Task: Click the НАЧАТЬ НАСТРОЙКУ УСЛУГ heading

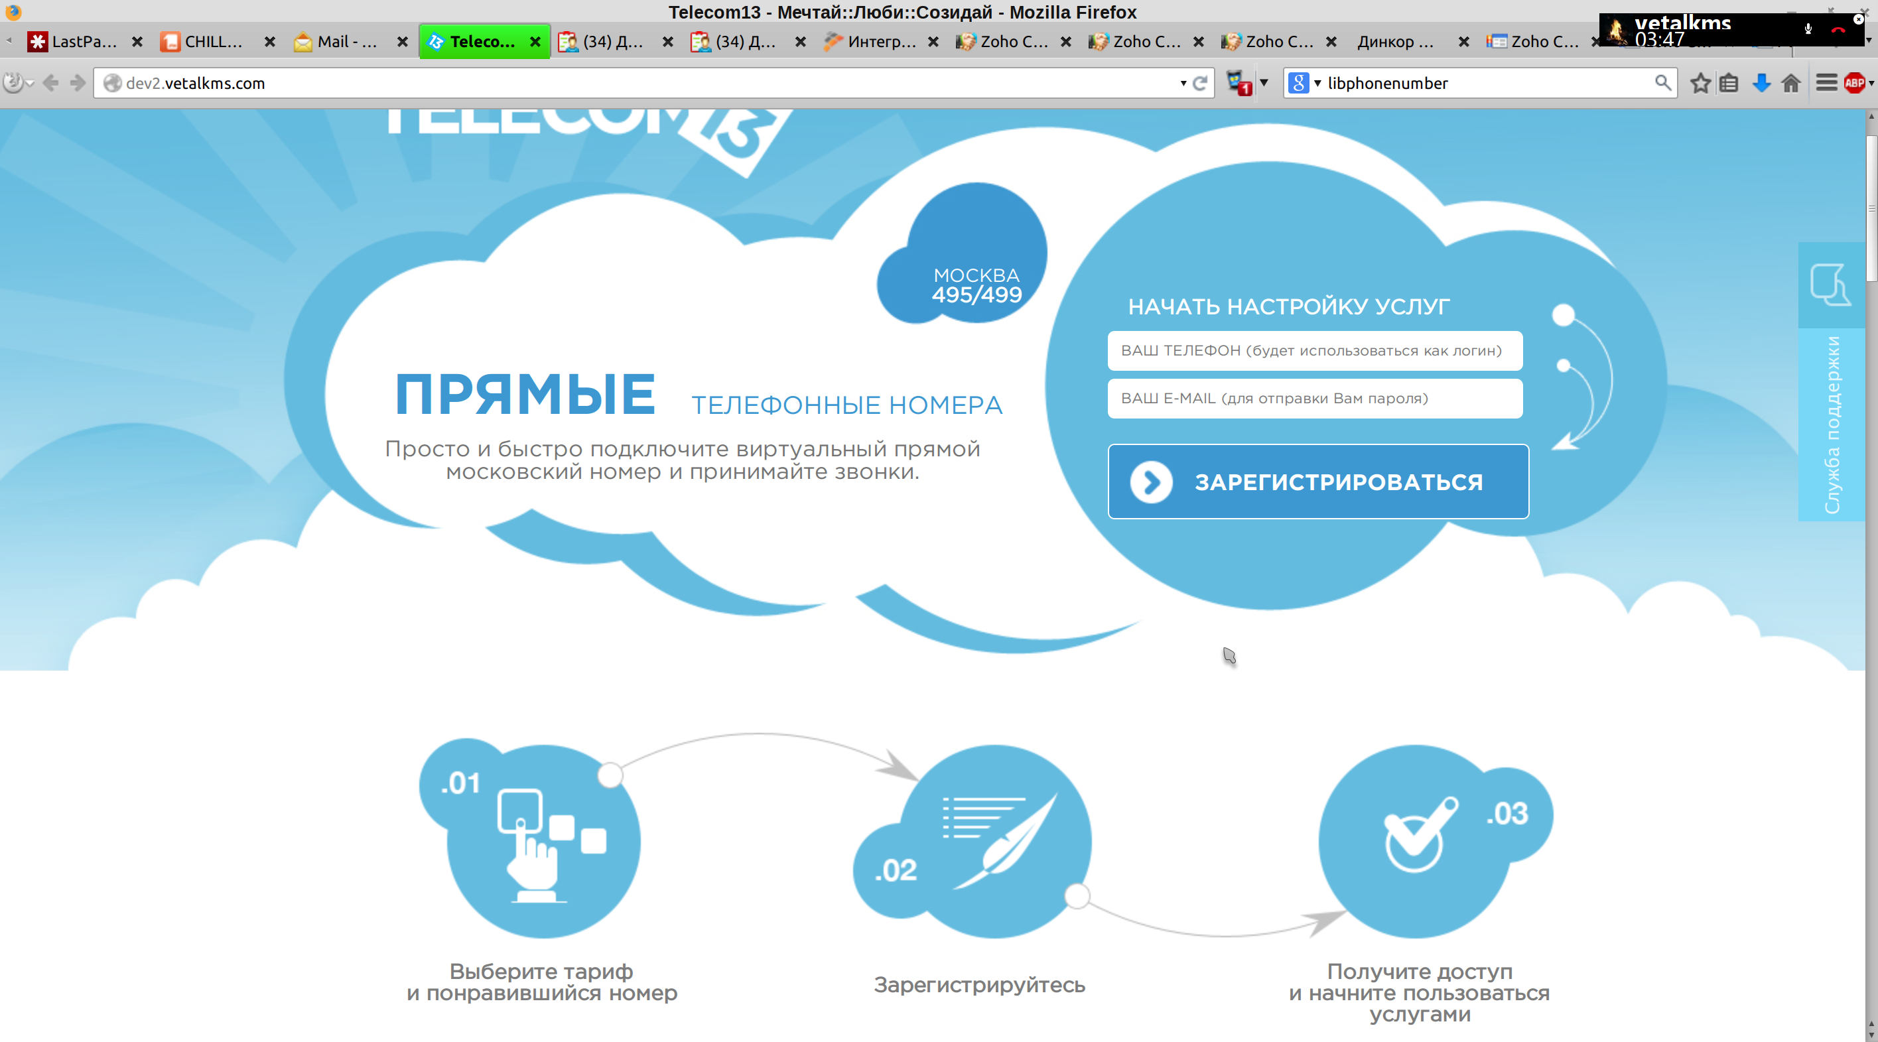Action: tap(1289, 306)
